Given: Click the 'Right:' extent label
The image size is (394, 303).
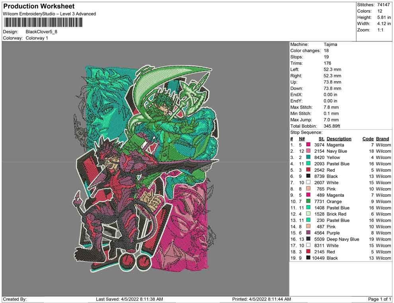Looking at the screenshot, I should point(296,76).
